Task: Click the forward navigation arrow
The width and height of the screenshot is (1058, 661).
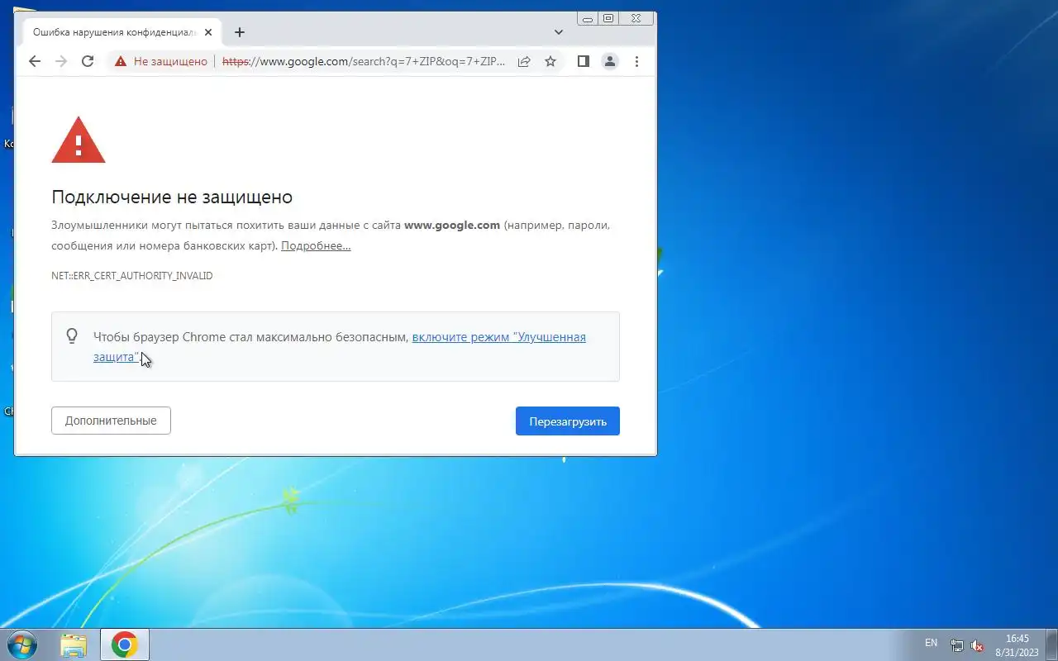Action: [60, 61]
